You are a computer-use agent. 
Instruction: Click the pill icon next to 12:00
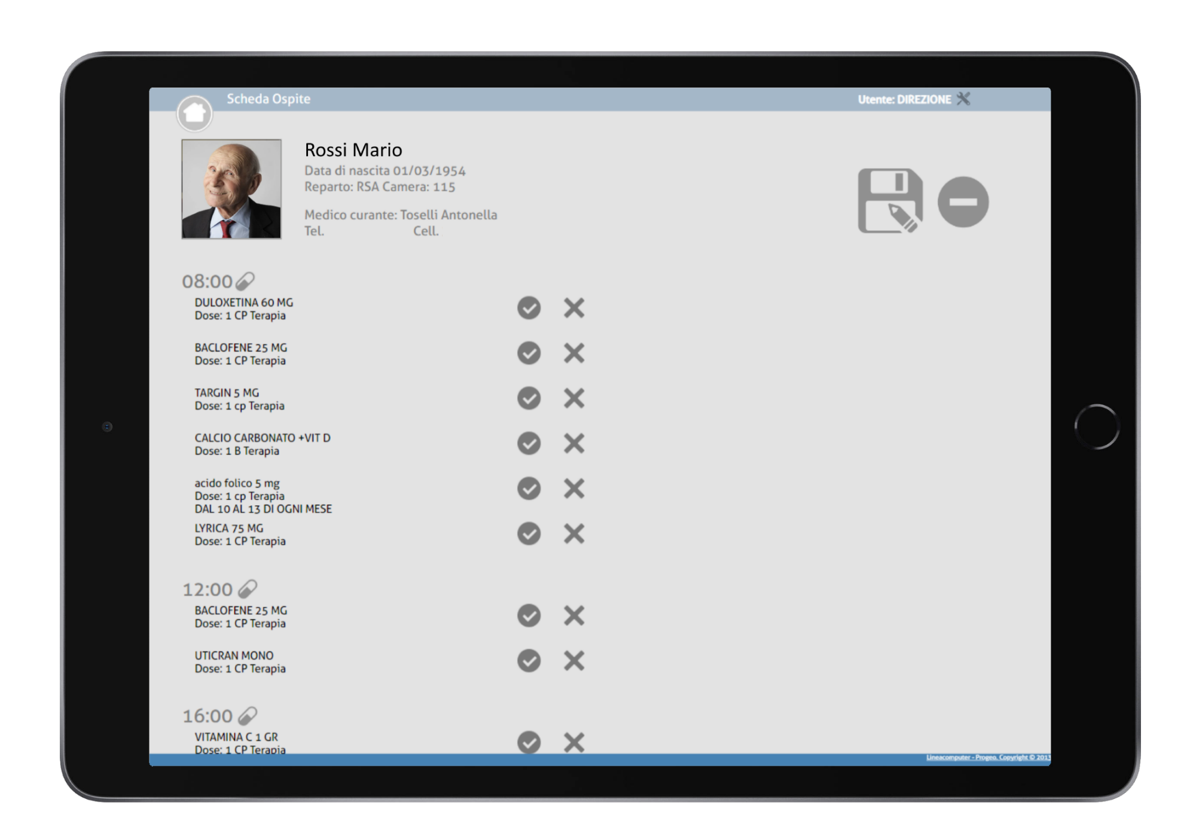coord(248,589)
